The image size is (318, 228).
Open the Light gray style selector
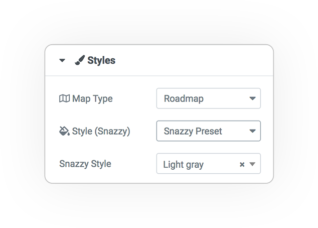click(209, 163)
